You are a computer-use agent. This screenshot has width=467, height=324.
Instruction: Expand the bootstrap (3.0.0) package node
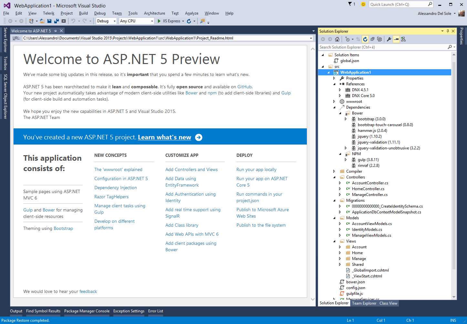(x=346, y=119)
